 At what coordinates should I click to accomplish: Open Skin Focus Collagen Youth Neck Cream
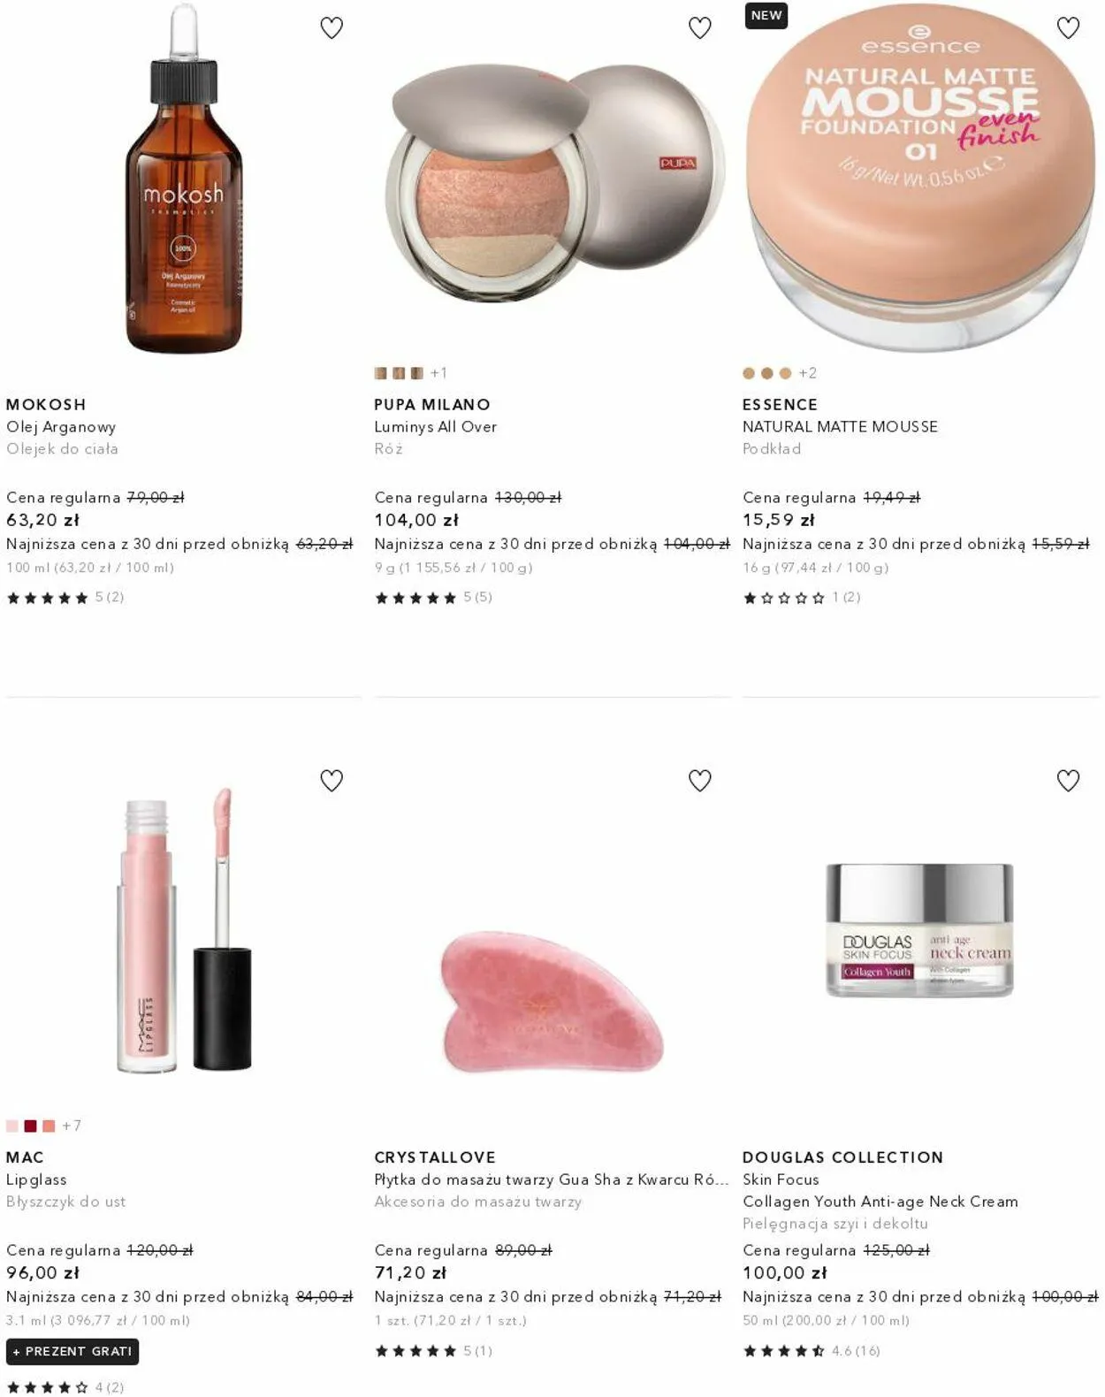click(880, 1190)
